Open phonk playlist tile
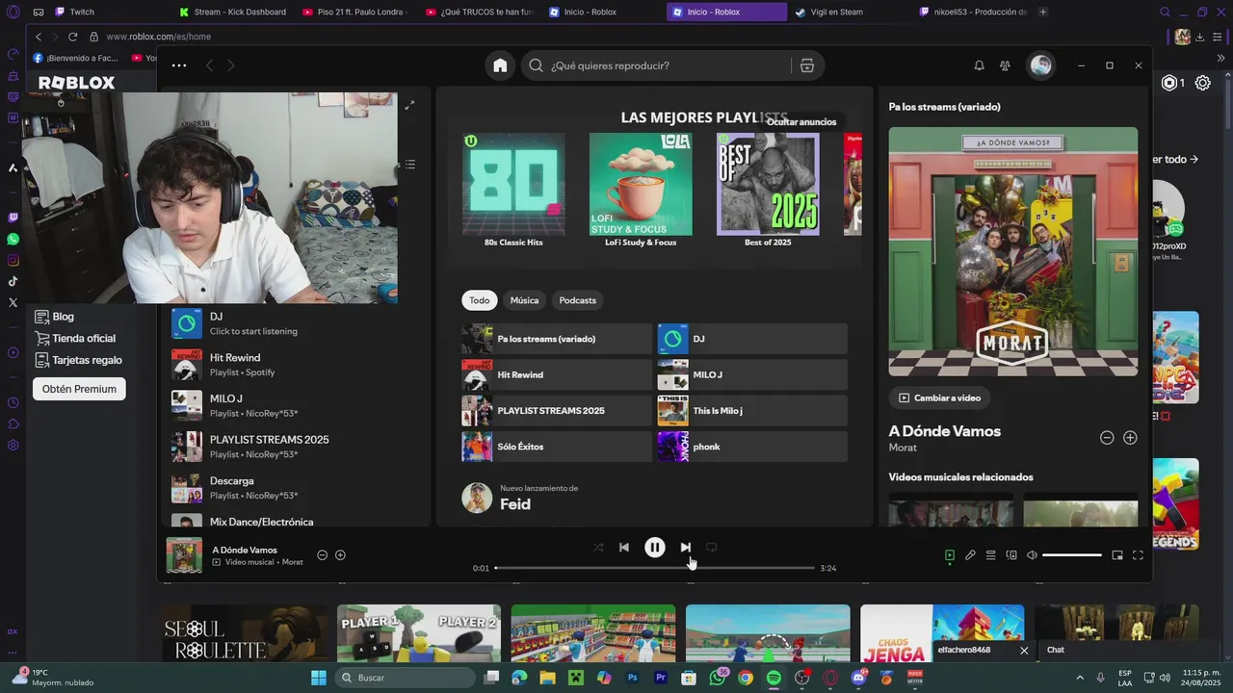The image size is (1233, 693). click(752, 447)
